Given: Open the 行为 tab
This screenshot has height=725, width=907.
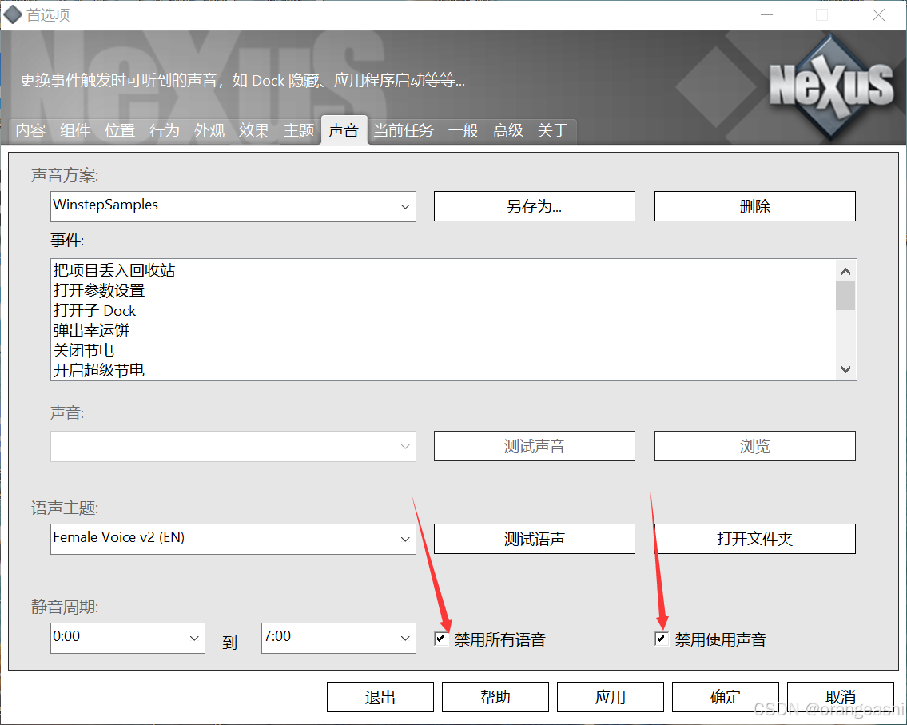Looking at the screenshot, I should tap(165, 130).
